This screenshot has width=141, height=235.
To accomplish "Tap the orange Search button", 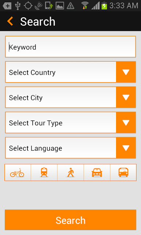I will coord(70,220).
